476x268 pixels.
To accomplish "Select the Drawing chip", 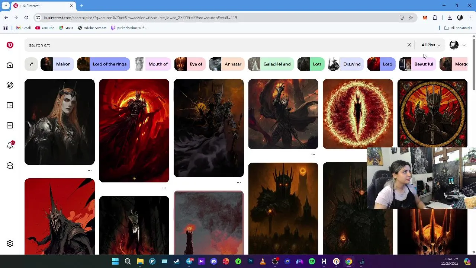I will click(346, 64).
